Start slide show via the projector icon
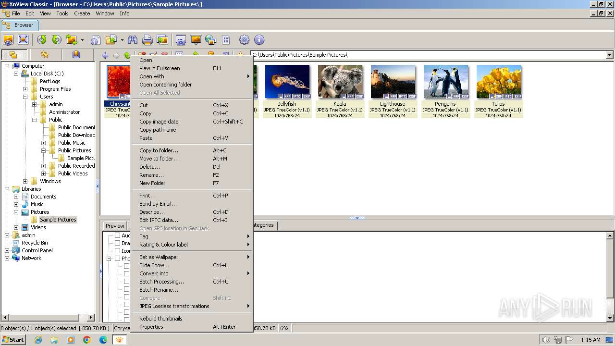The width and height of the screenshot is (615, 346). (x=196, y=40)
